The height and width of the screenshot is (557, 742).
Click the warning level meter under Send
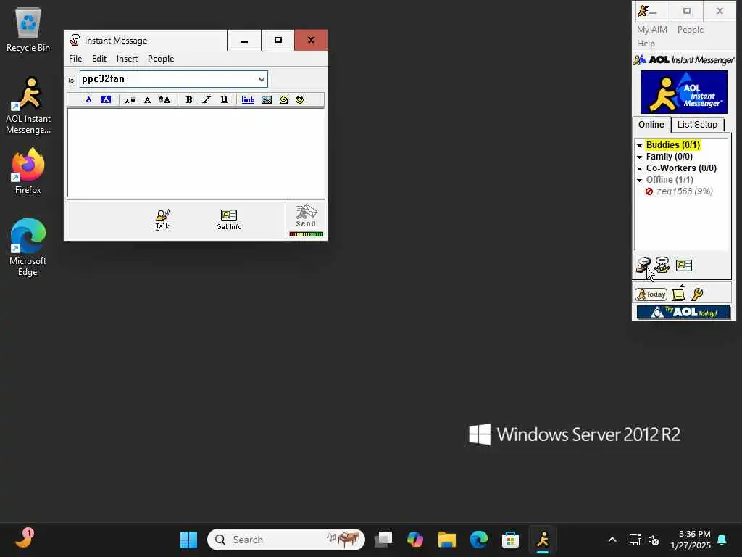307,234
